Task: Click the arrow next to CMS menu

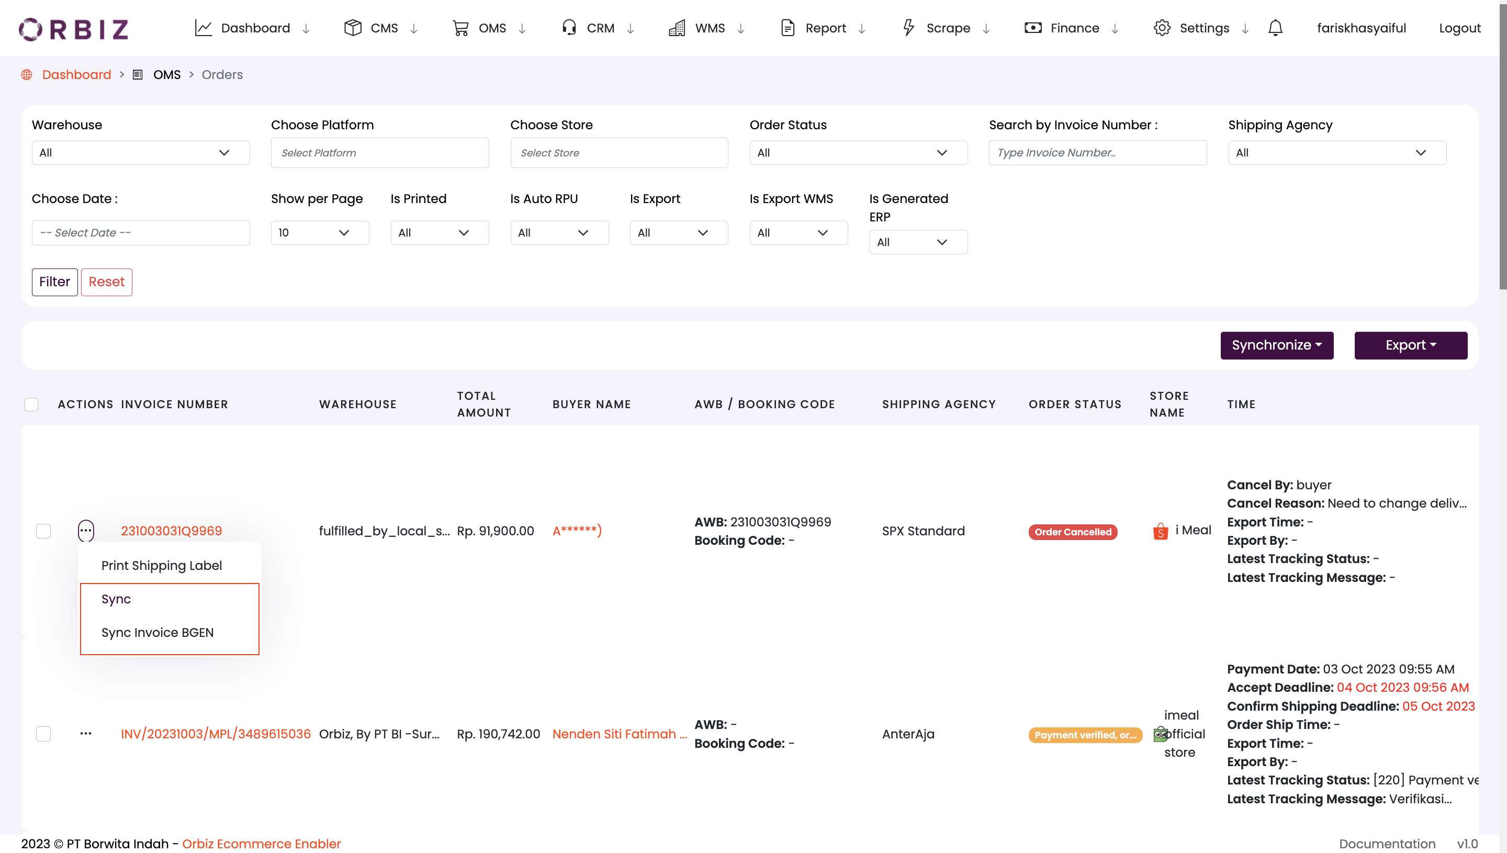Action: point(413,29)
